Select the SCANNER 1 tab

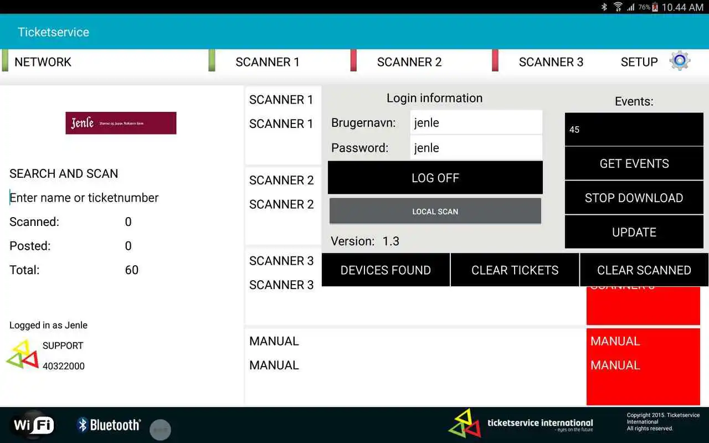coord(268,62)
